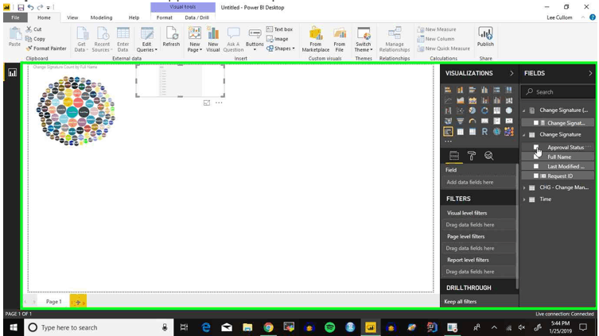Insert a Text box

click(x=279, y=29)
